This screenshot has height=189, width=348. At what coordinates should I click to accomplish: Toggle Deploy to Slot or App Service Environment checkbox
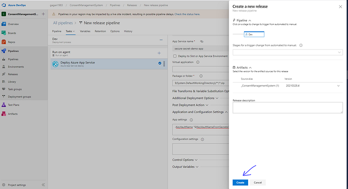tap(175, 56)
